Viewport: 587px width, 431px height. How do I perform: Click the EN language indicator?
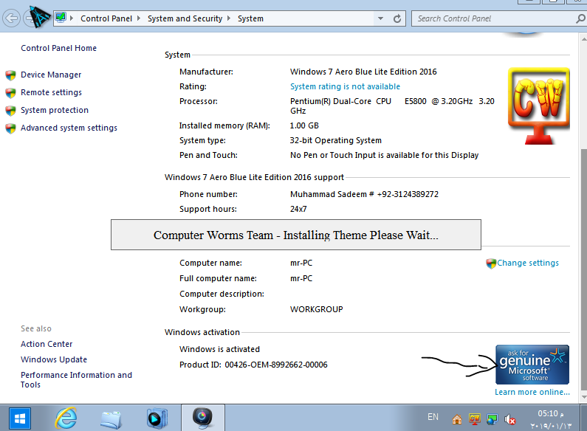pyautogui.click(x=433, y=417)
